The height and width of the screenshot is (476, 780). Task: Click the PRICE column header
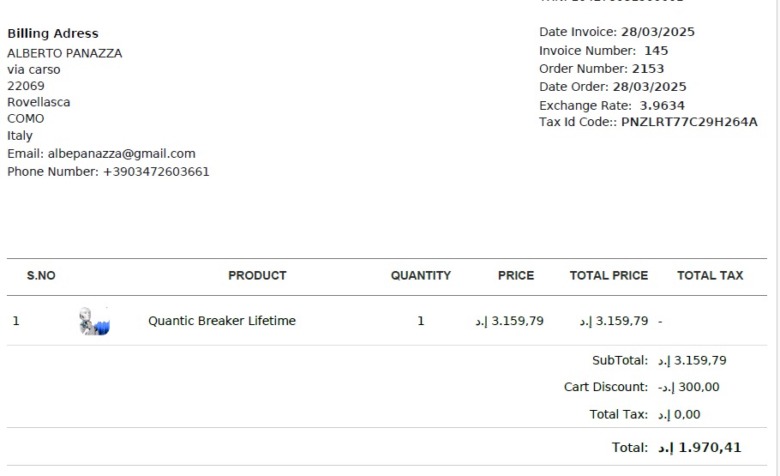(516, 276)
